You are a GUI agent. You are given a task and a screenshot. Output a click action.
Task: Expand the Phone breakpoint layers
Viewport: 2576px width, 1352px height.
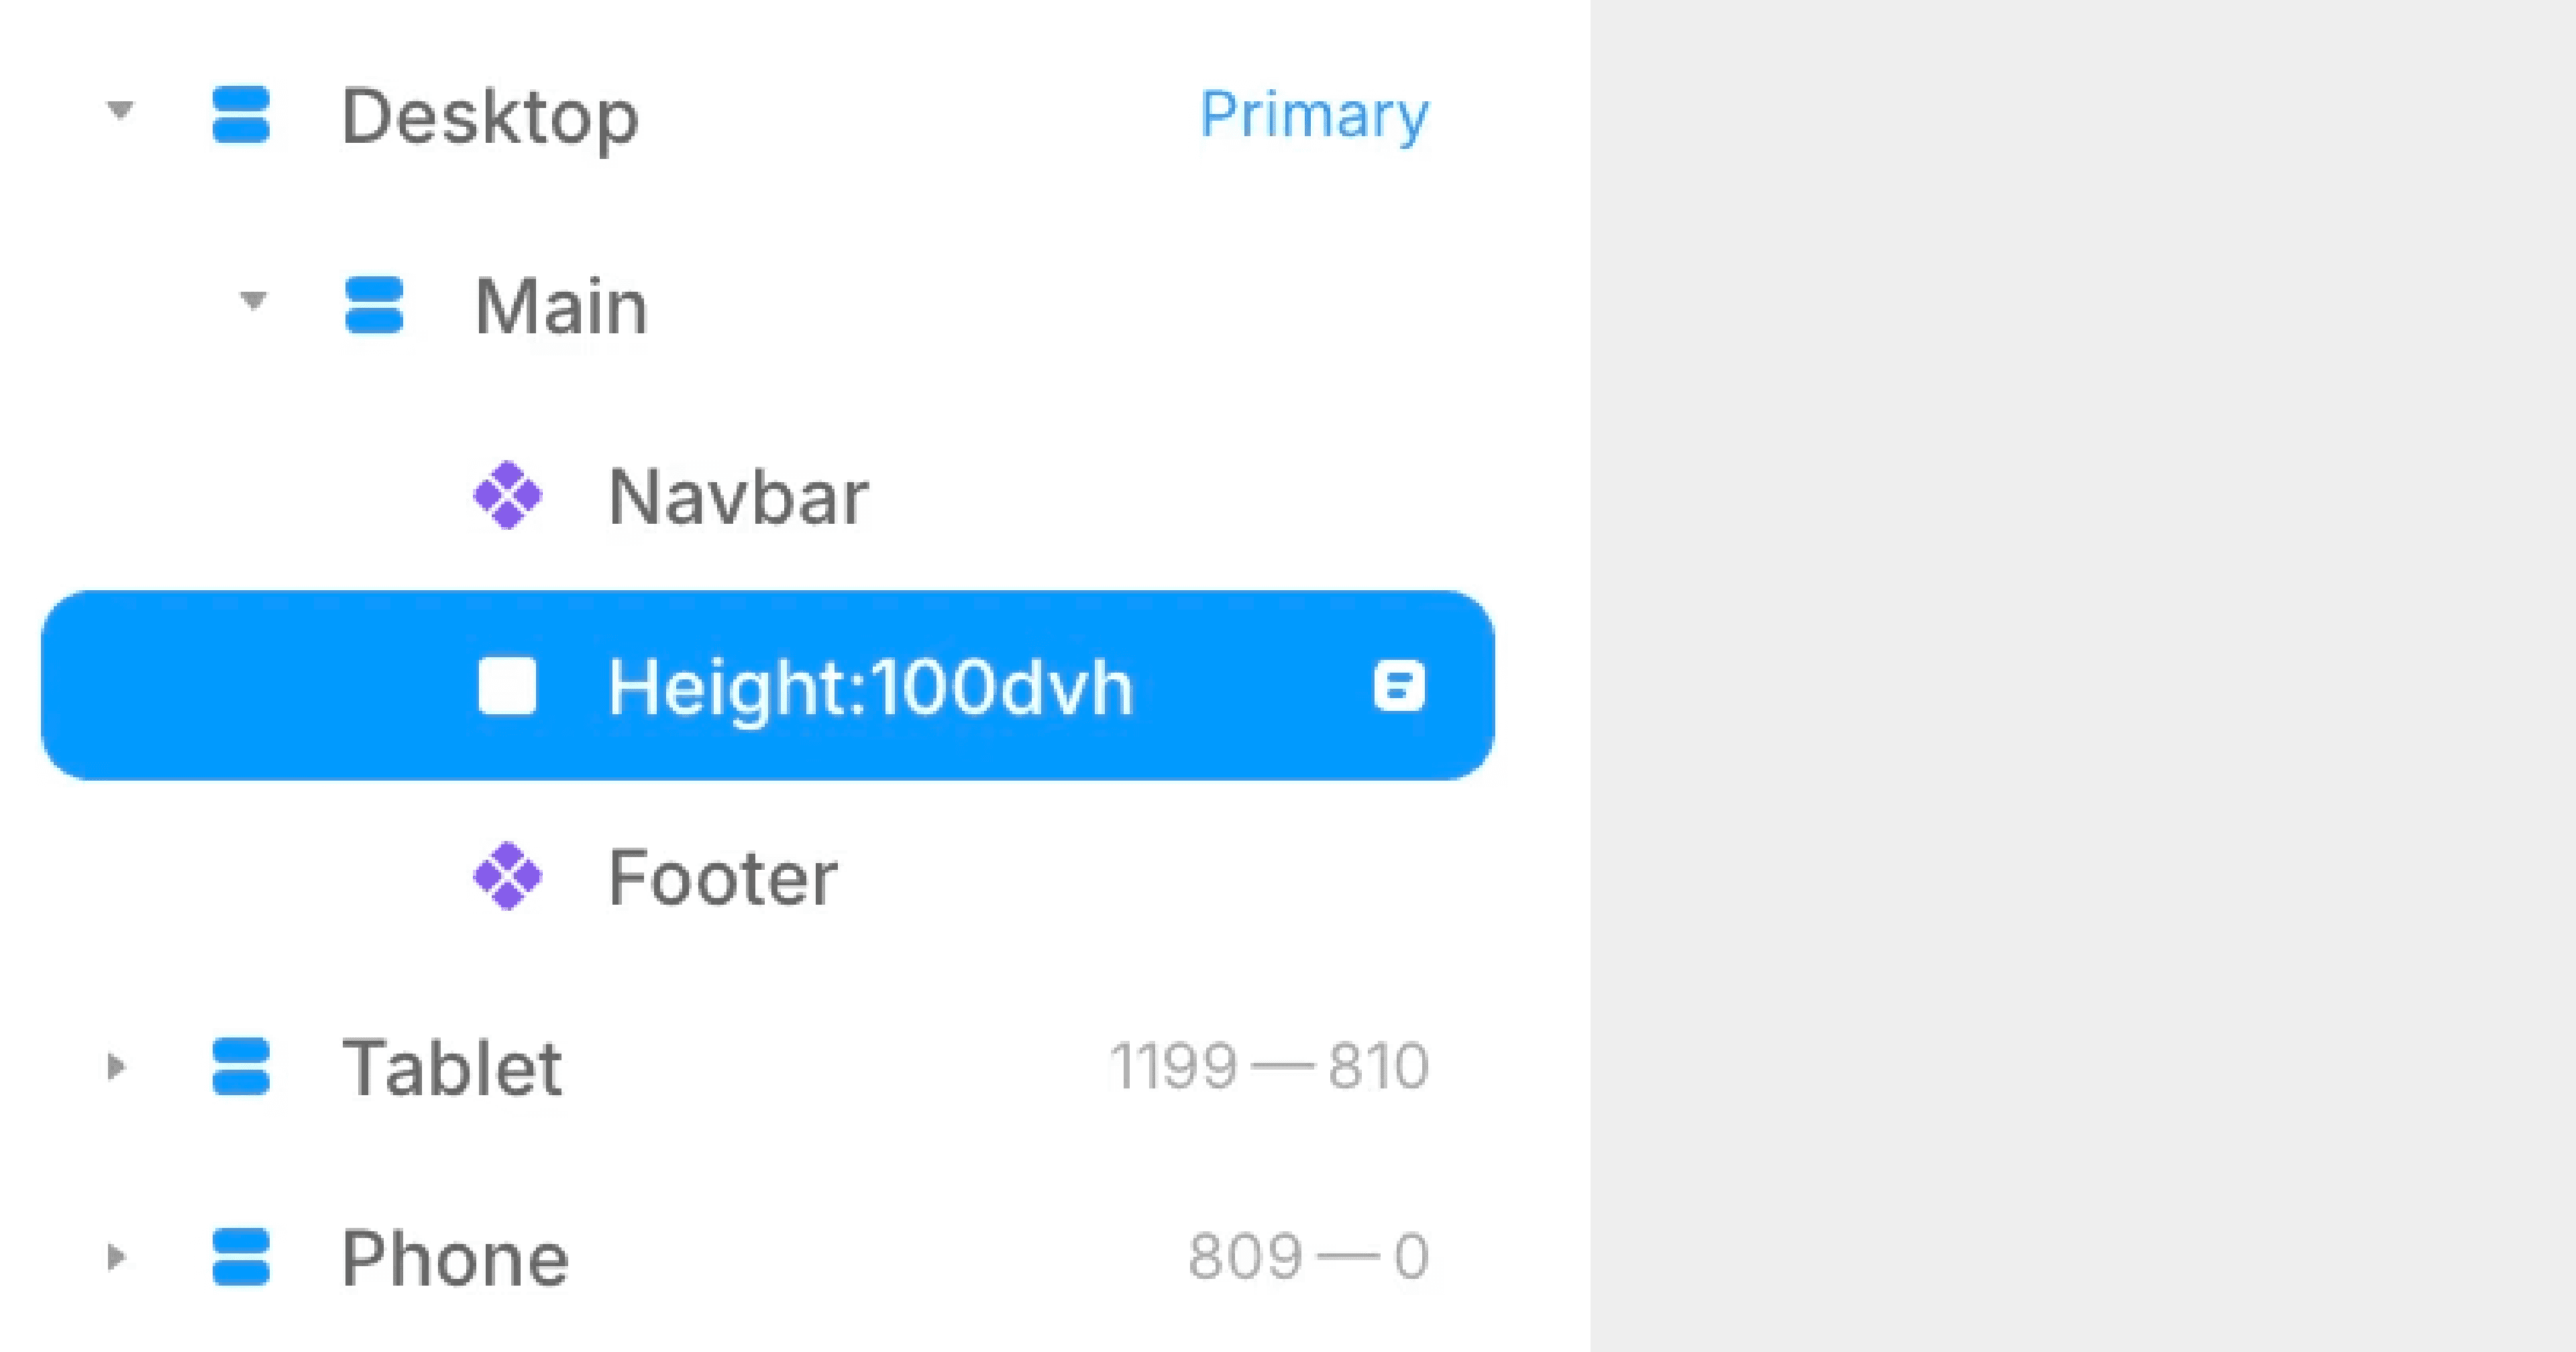pos(117,1256)
